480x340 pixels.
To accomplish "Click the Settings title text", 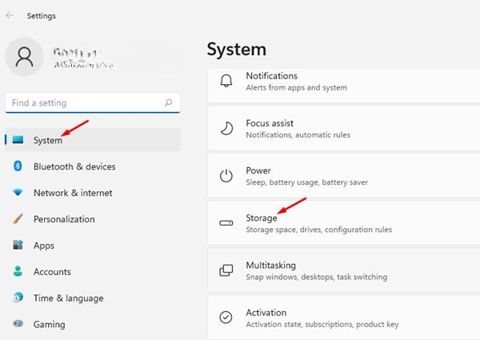I will point(42,16).
